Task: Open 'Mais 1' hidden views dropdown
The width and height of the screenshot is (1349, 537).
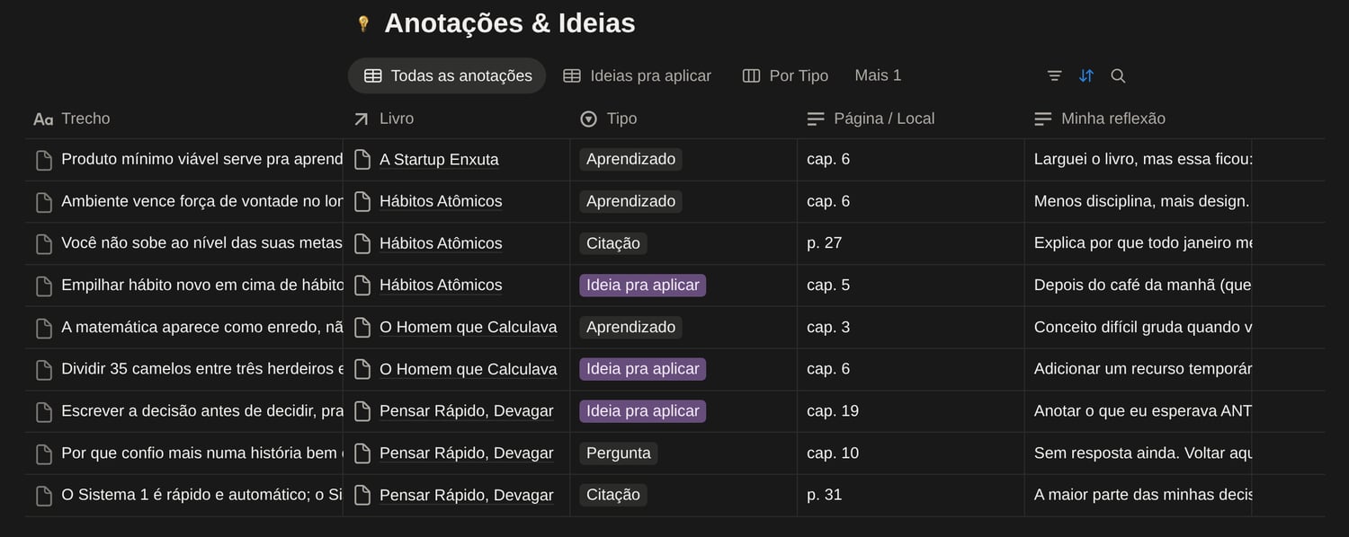Action: click(x=878, y=75)
